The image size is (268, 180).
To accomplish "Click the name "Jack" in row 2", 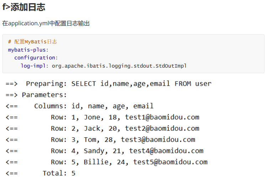I will [x=92, y=128].
